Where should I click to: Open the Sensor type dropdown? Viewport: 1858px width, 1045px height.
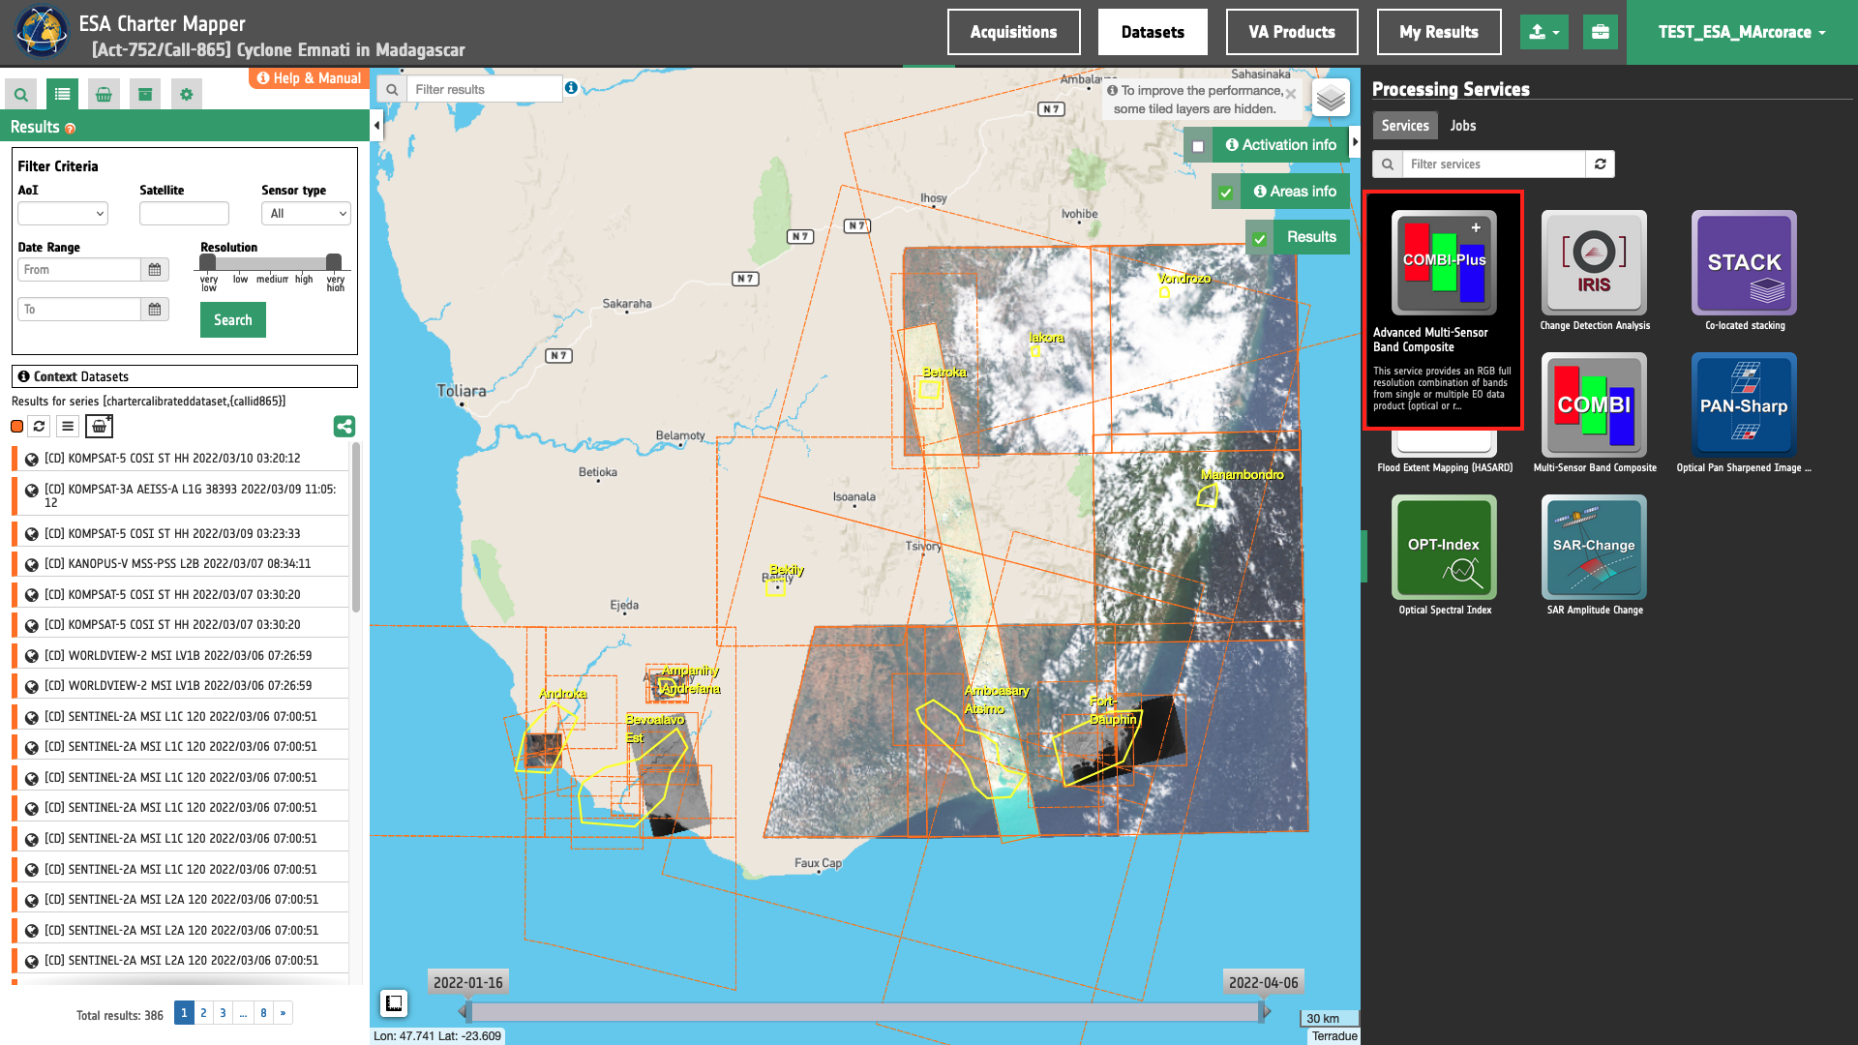(306, 214)
